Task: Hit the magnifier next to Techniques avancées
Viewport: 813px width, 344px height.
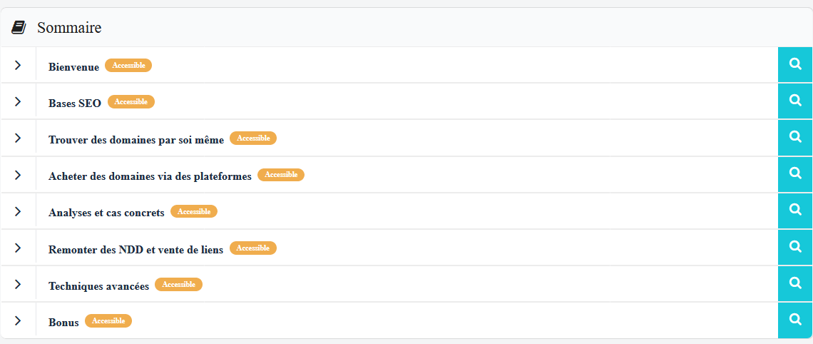Action: pos(795,283)
